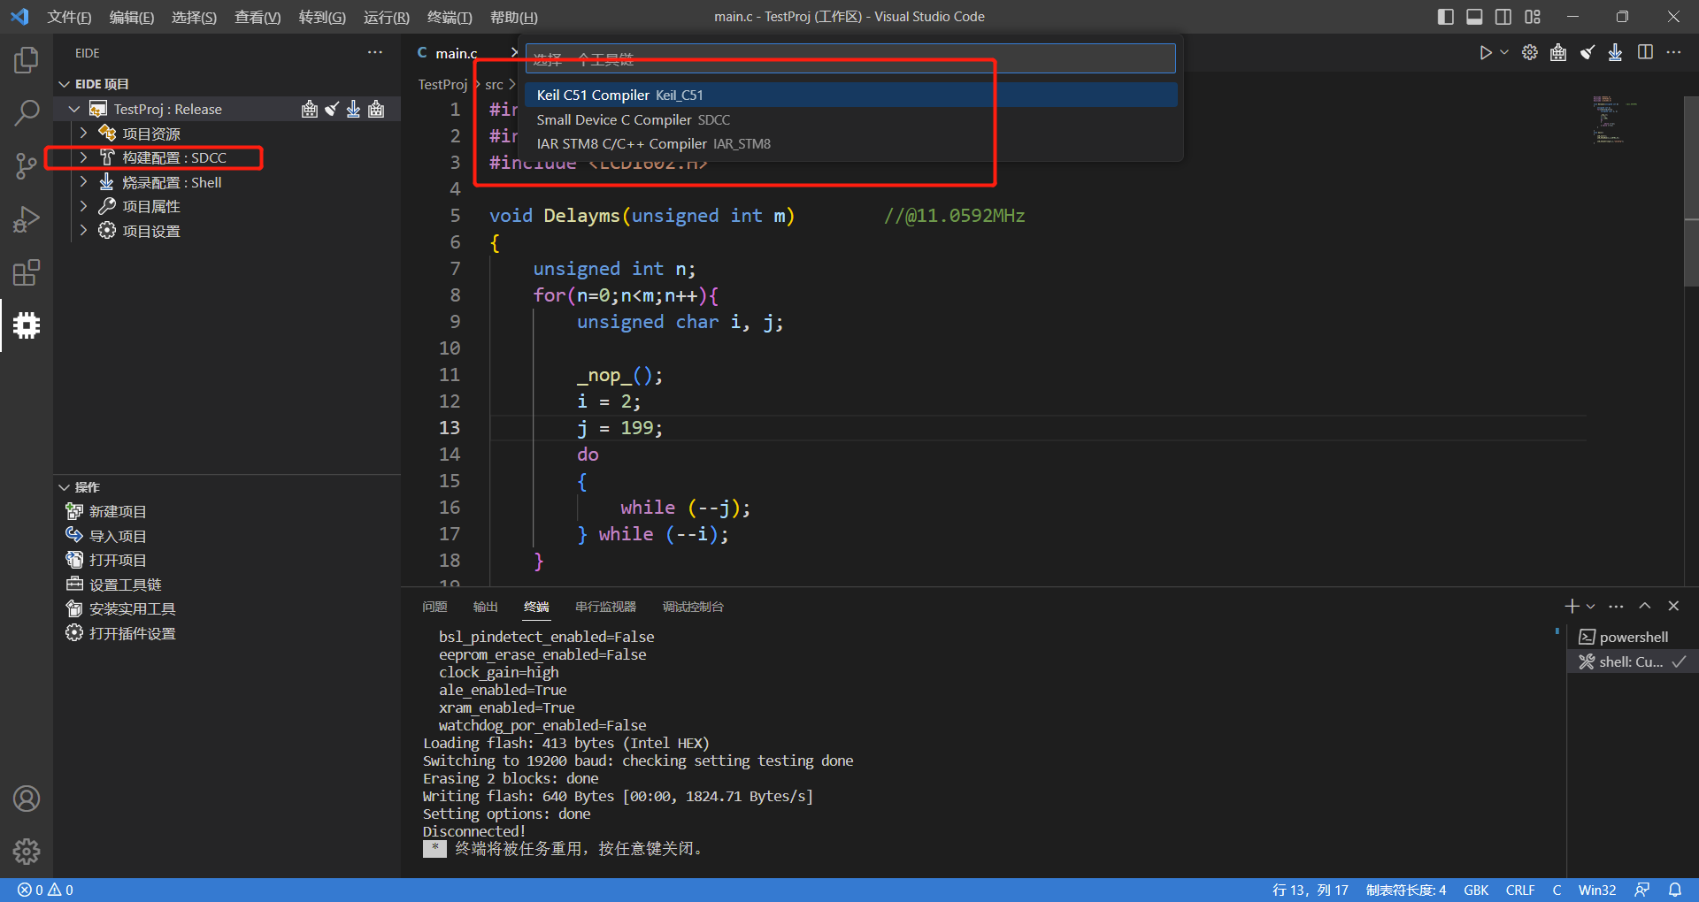Switch to 串行监视器 tab
Image resolution: width=1699 pixels, height=902 pixels.
click(x=606, y=607)
